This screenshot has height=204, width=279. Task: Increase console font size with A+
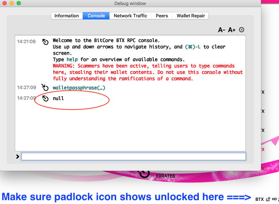(232, 30)
